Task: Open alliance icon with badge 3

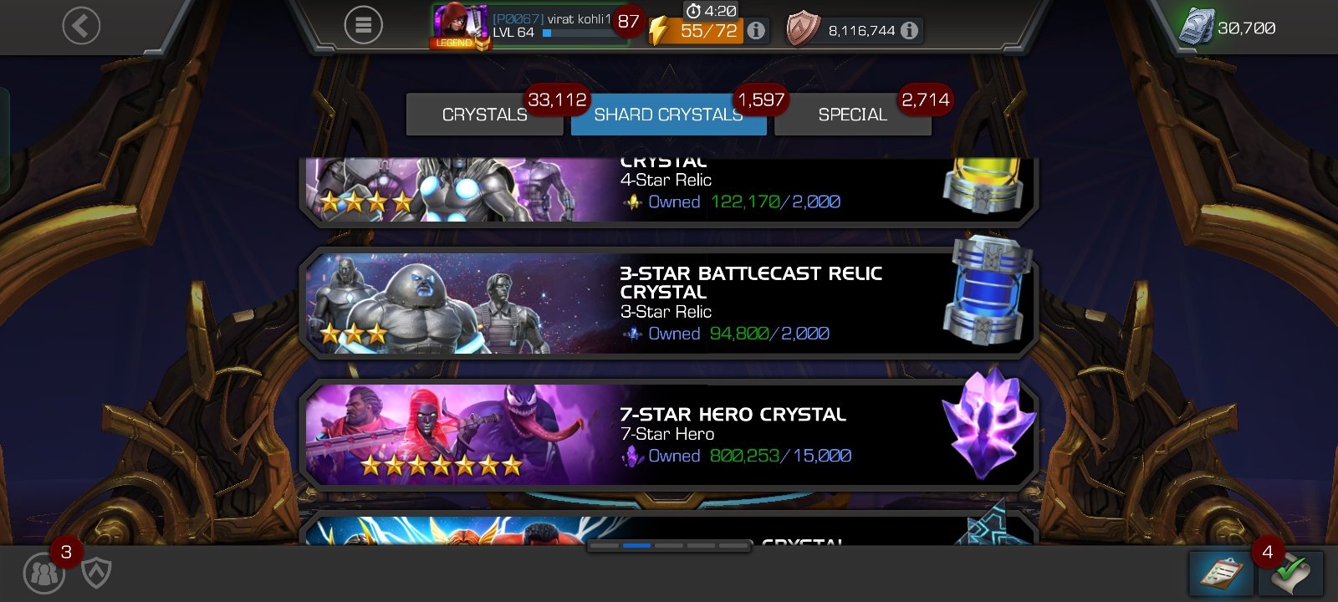Action: point(45,574)
